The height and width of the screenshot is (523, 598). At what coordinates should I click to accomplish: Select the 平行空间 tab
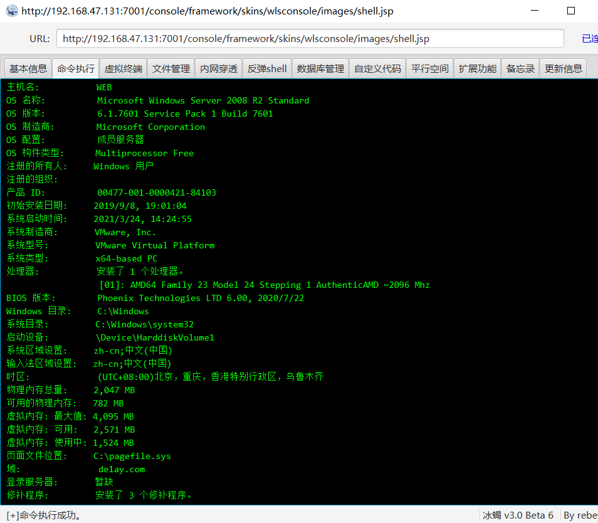coord(429,68)
